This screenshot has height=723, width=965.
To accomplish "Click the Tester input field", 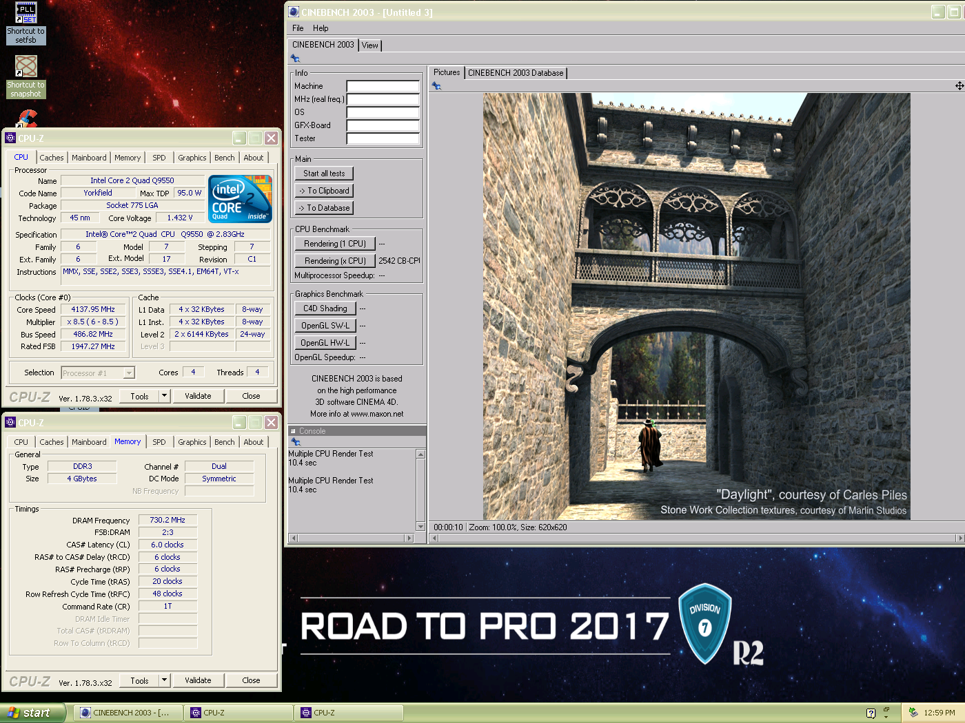I will coord(383,138).
